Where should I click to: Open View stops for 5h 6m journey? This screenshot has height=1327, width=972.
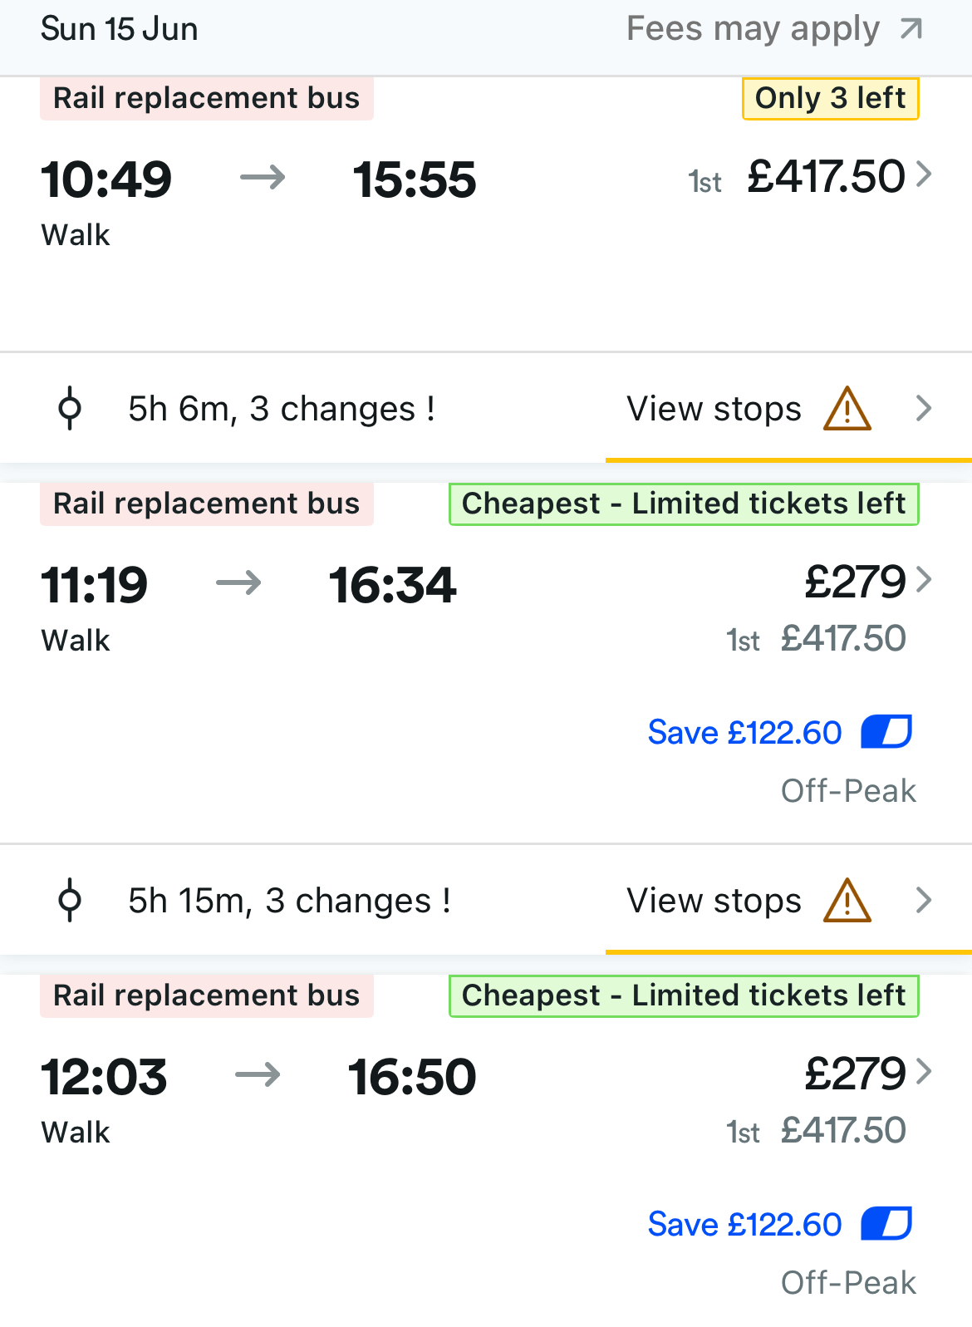coord(714,409)
